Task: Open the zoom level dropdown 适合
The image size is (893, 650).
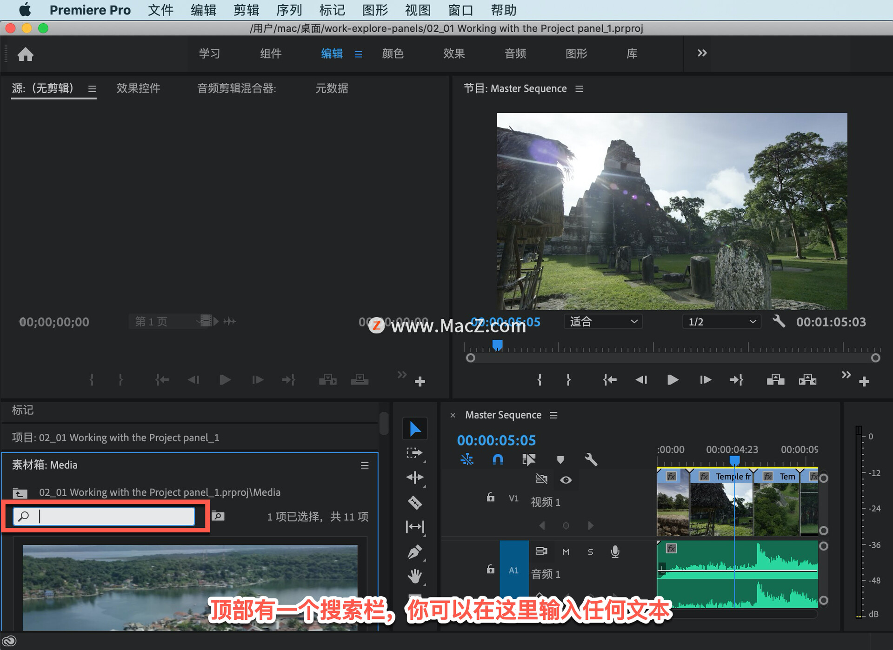Action: 603,322
